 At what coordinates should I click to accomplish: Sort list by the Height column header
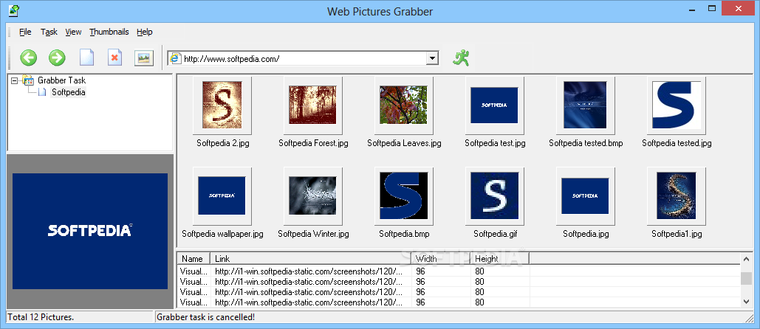[x=500, y=259]
